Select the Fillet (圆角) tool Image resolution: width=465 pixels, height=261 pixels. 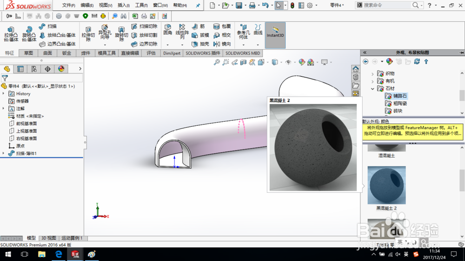(x=167, y=30)
